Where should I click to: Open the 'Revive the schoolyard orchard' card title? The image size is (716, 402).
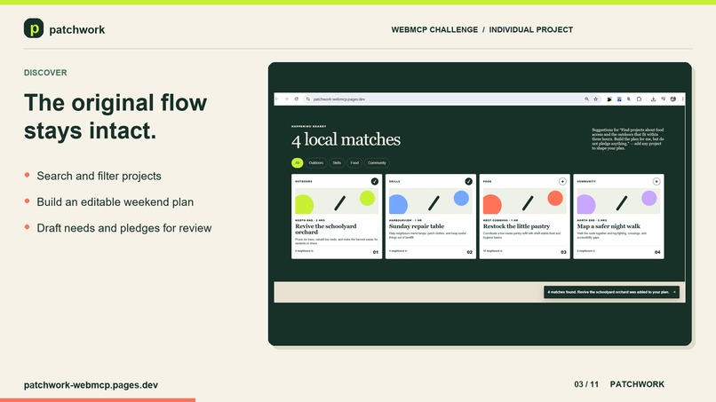(x=326, y=229)
